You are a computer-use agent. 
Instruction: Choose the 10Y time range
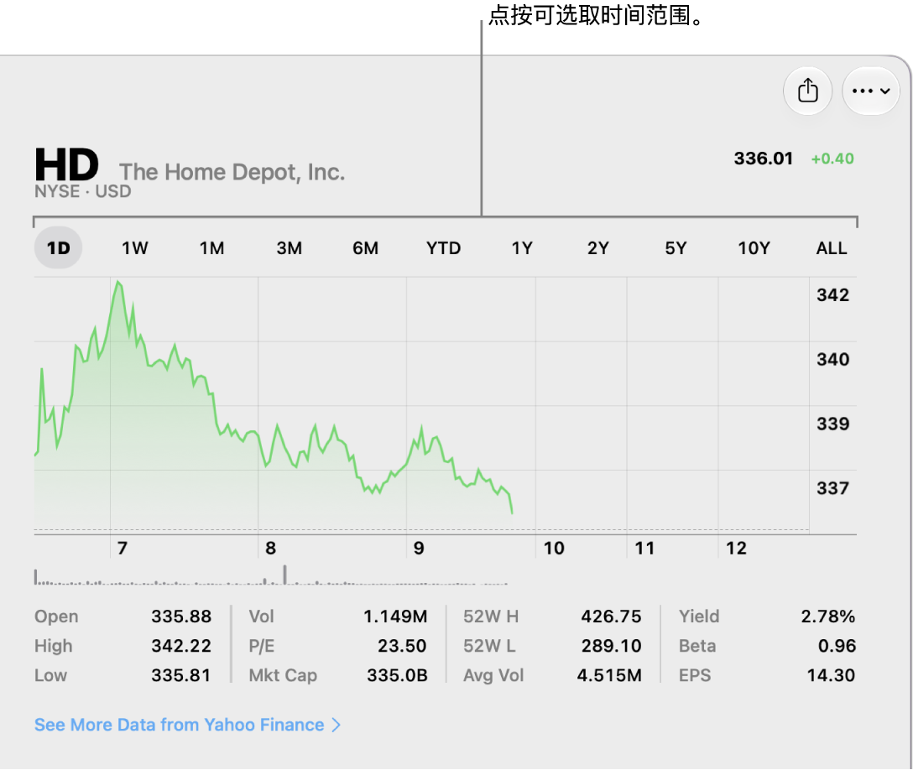tap(754, 248)
